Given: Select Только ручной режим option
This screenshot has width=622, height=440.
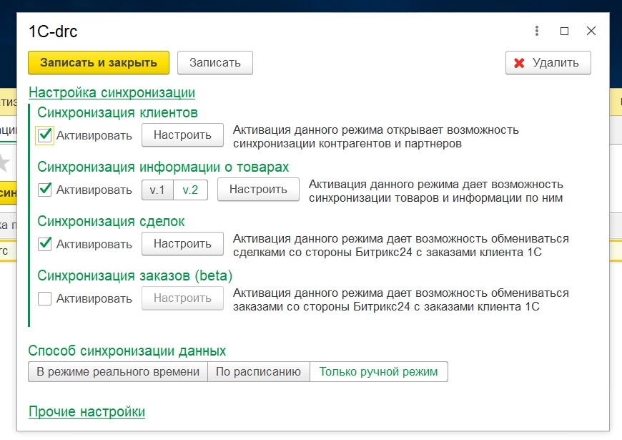Looking at the screenshot, I should (x=378, y=372).
